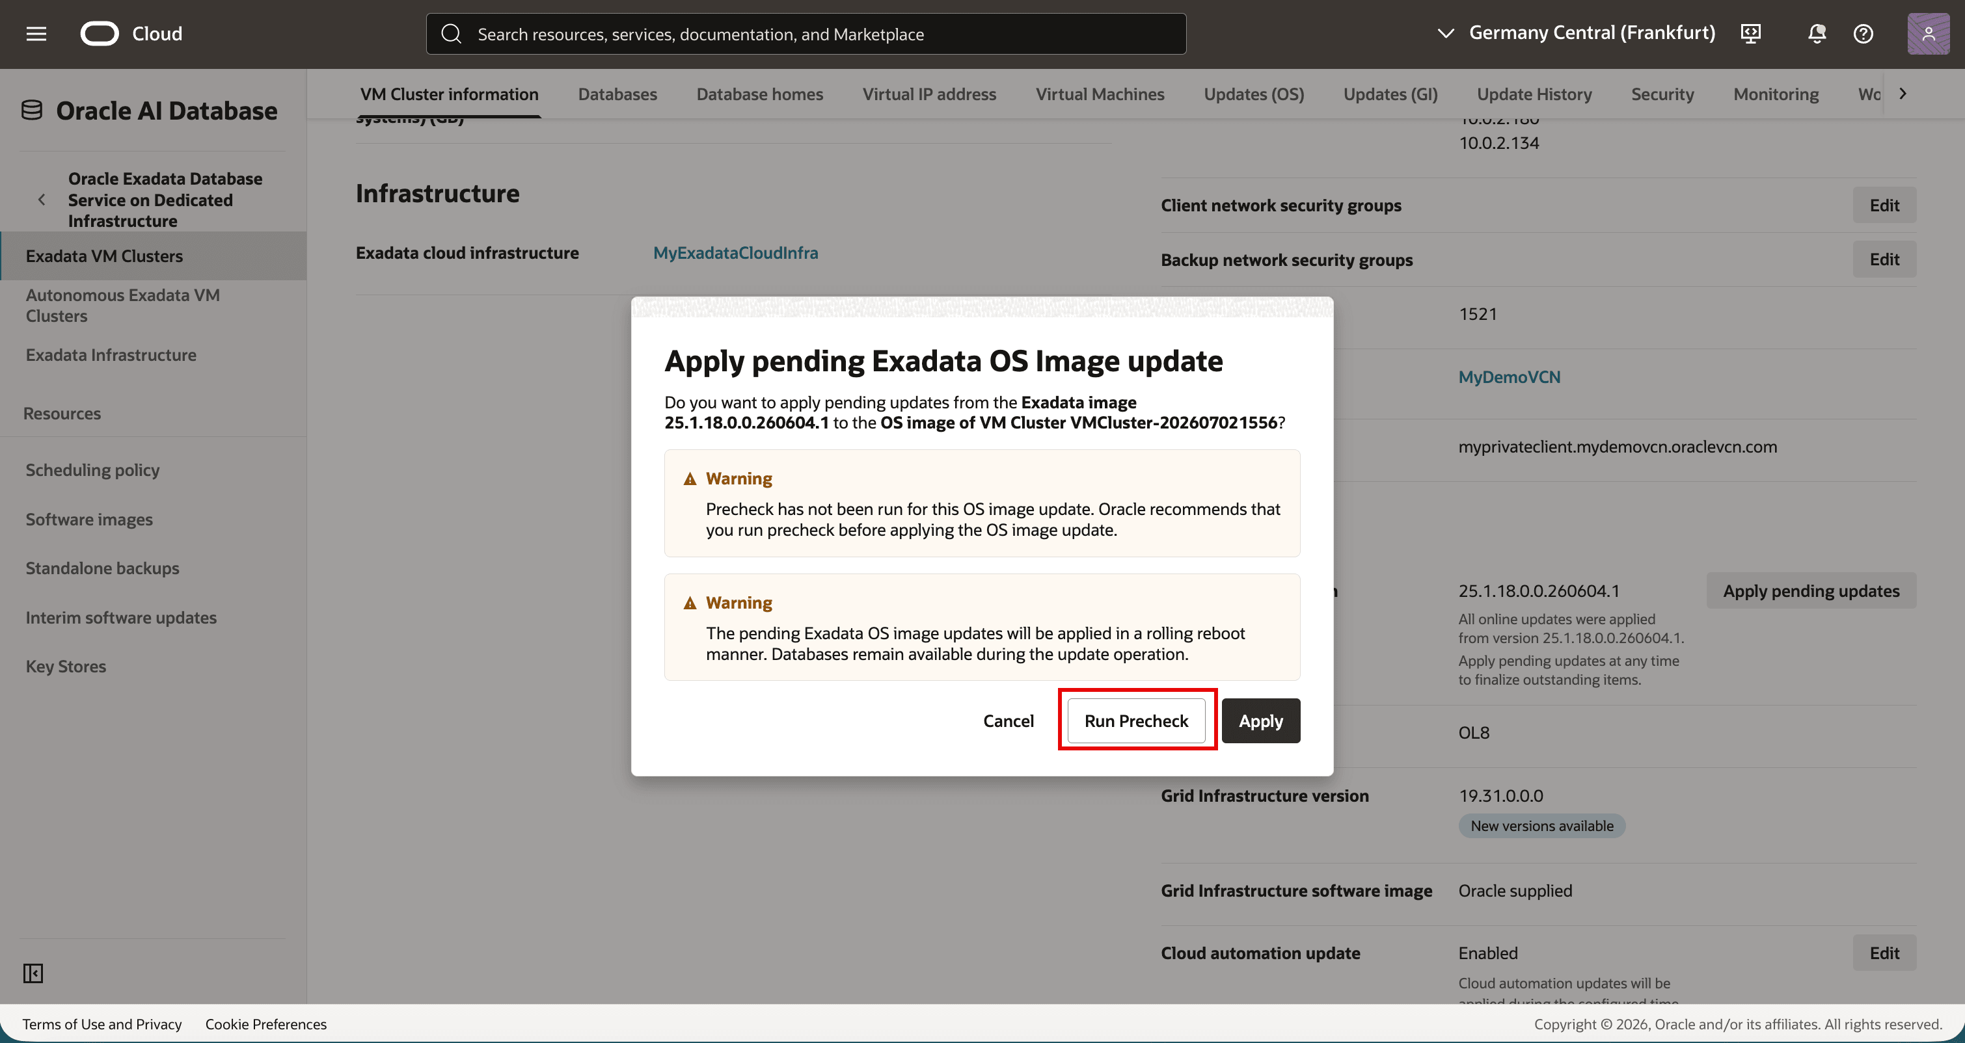Click the Apply pending updates button

click(x=1811, y=591)
